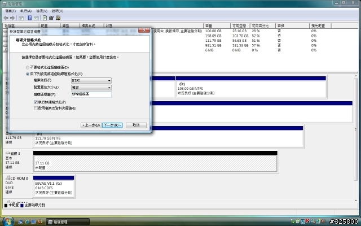Close the new simple volume wizard dialog

[x=144, y=31]
